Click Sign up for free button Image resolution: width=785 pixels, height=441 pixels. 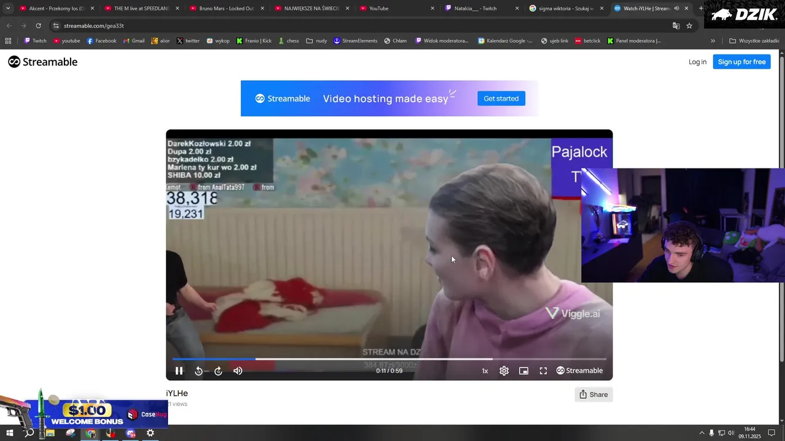click(x=741, y=62)
